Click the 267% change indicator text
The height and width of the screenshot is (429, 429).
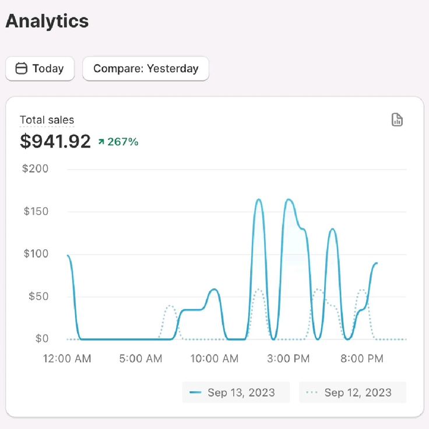tap(123, 142)
